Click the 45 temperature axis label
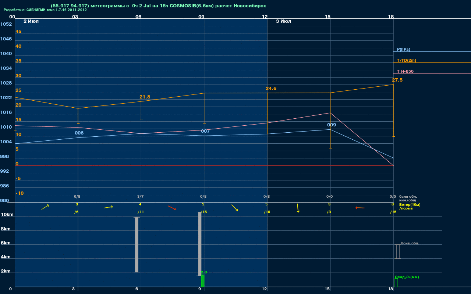 (18, 32)
